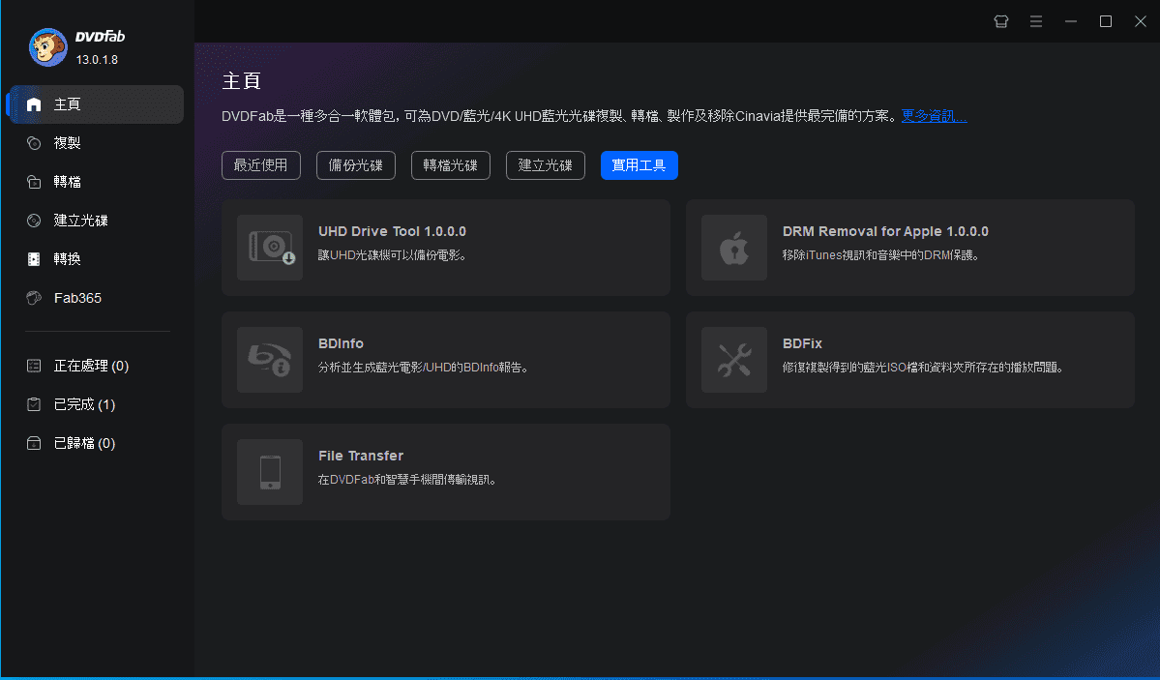The image size is (1160, 680).
Task: Switch to the 轉檔光碟 tab
Action: click(x=451, y=165)
